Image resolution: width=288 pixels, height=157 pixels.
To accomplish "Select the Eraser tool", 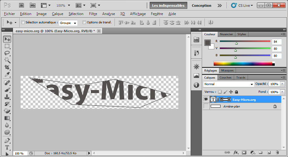I will tap(7, 111).
